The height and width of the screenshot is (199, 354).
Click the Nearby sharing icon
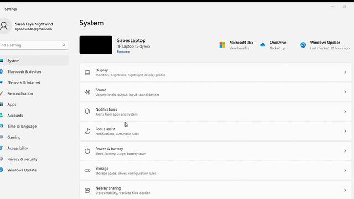pyautogui.click(x=87, y=190)
